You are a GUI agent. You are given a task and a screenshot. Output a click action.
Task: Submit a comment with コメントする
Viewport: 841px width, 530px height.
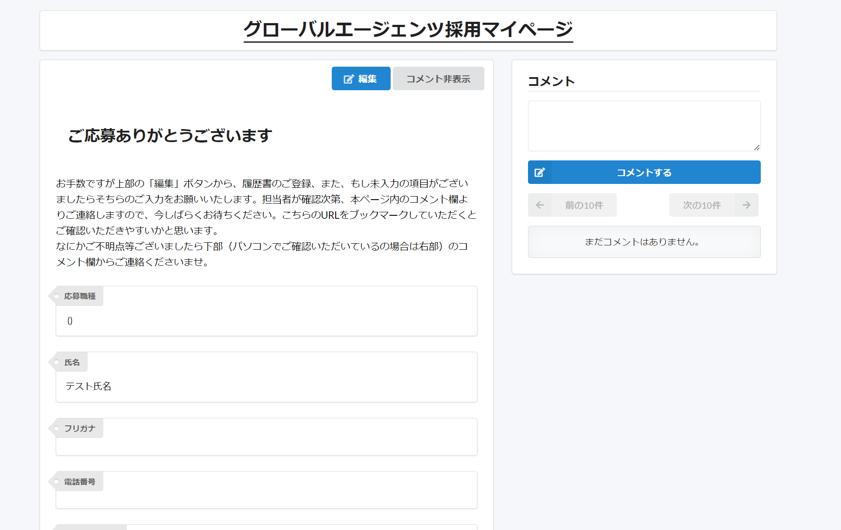point(644,172)
